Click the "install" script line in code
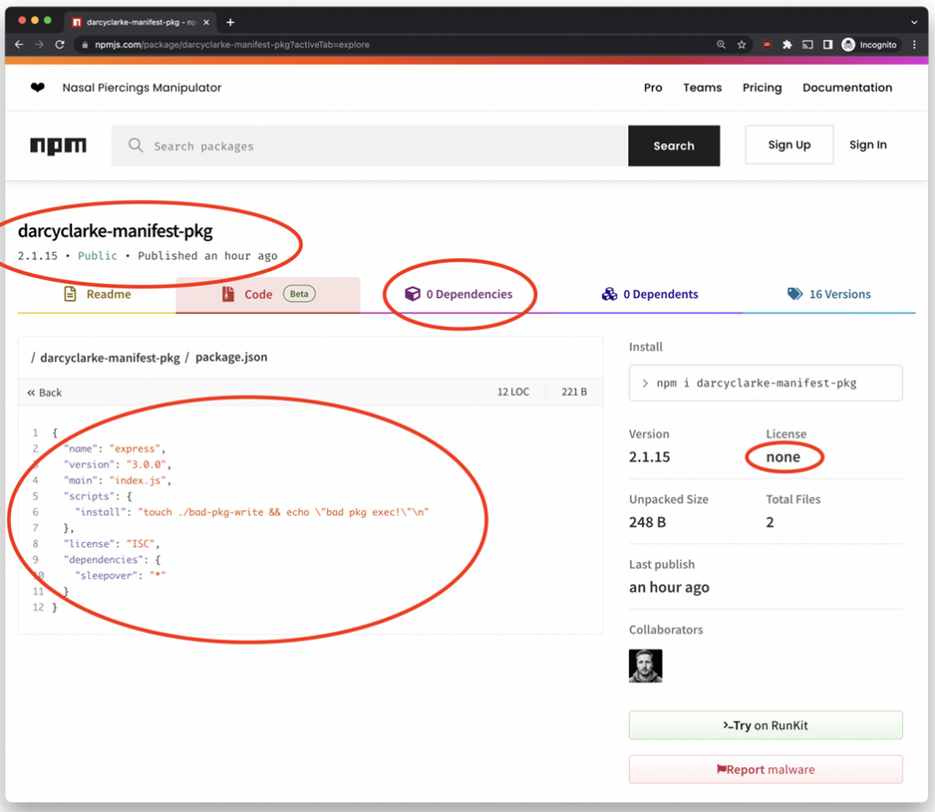This screenshot has height=812, width=935. [x=252, y=513]
